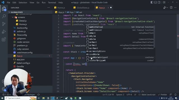
Task: Change indentation via Spaces: 2
Action: pyautogui.click(x=120, y=94)
